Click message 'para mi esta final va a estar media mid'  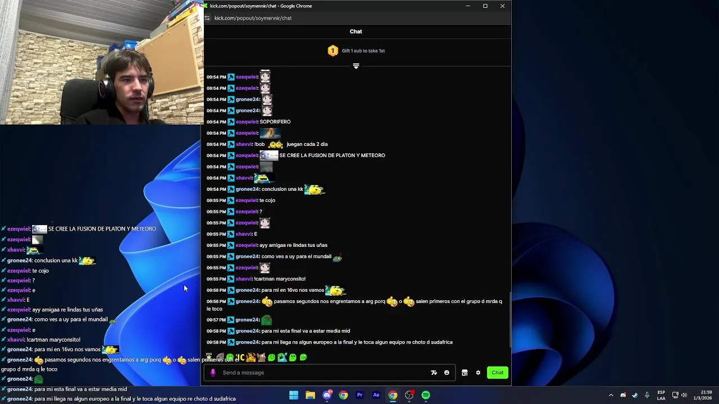(306, 331)
